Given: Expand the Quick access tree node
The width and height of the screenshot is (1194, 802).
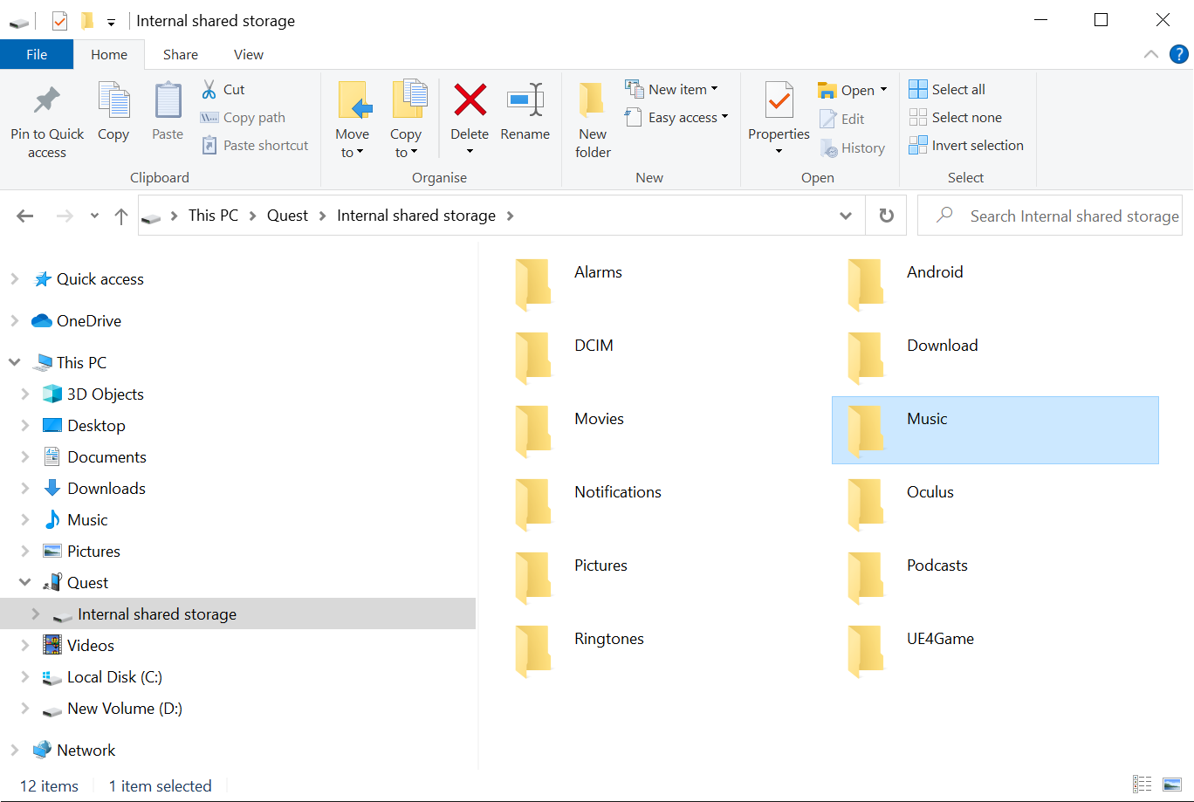Looking at the screenshot, I should pyautogui.click(x=16, y=278).
